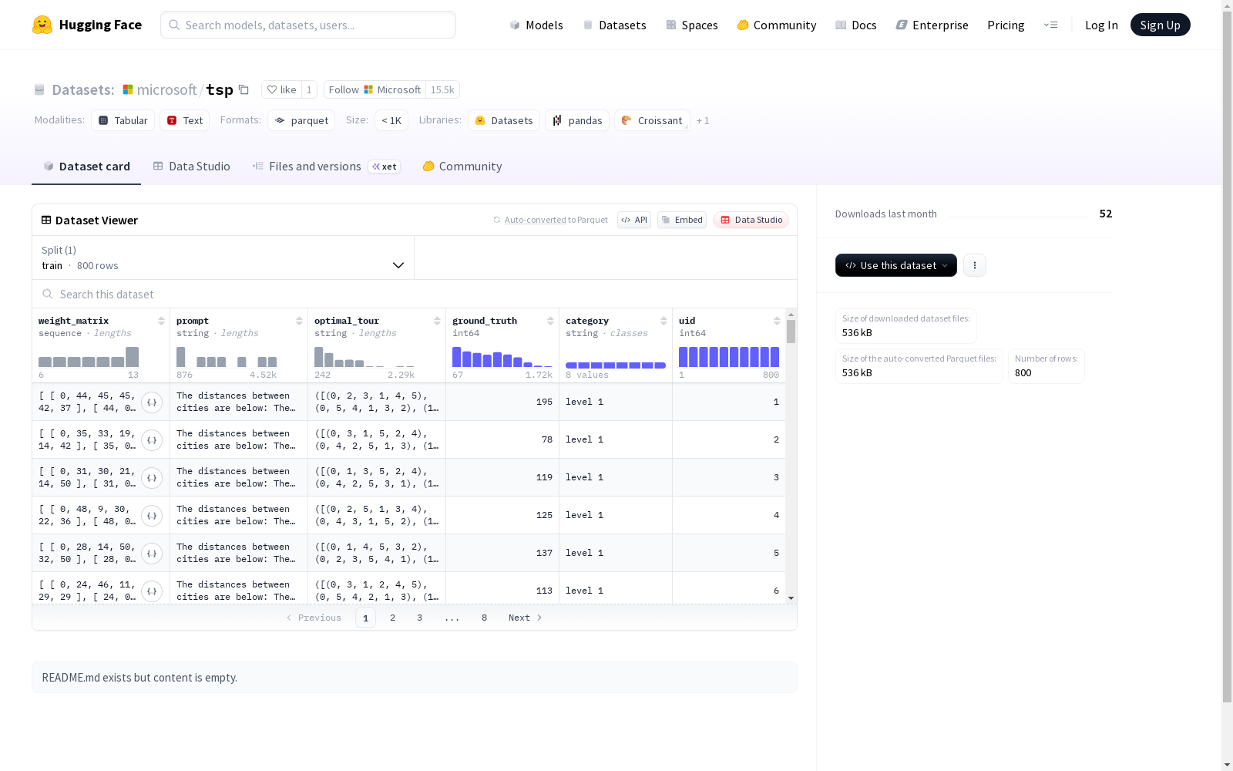
Task: Expand weight_matrix JSON in row uid 1
Action: pos(152,402)
